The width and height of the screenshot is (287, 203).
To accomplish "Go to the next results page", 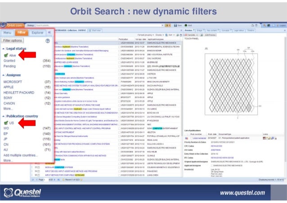I will pyautogui.click(x=54, y=180).
